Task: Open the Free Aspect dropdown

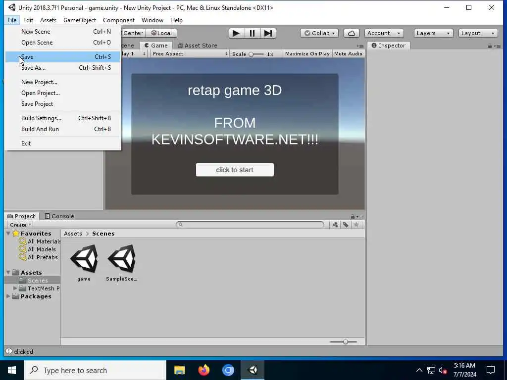Action: click(190, 54)
